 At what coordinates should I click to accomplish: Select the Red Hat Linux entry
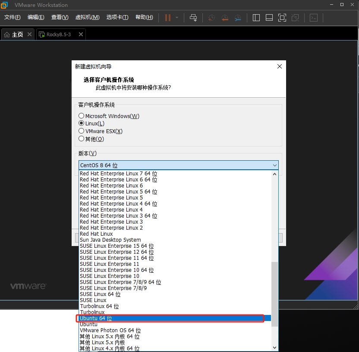[x=175, y=234]
